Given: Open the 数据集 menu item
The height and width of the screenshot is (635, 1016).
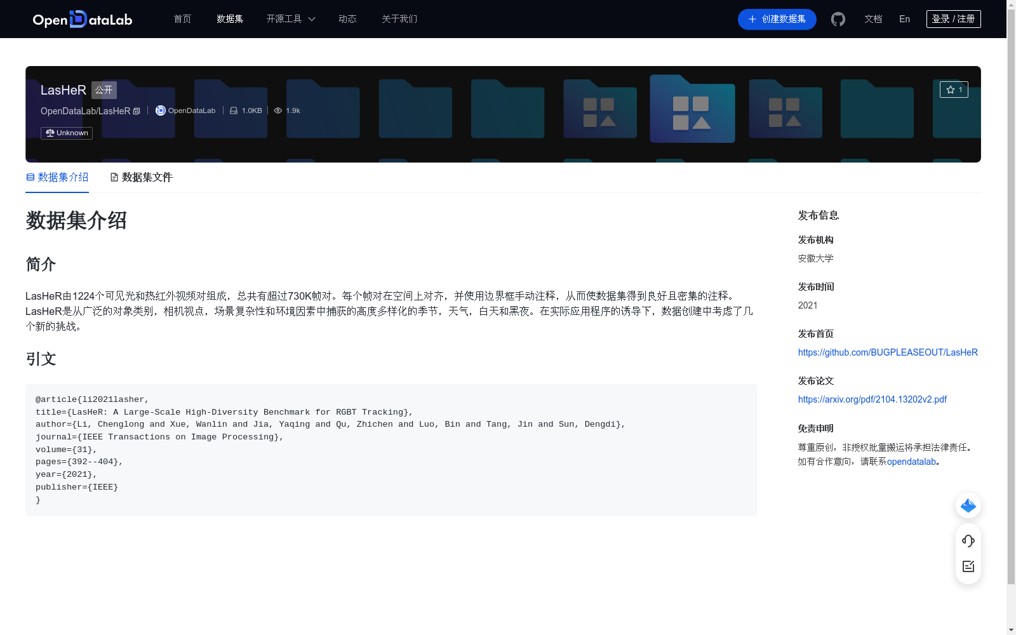Looking at the screenshot, I should (229, 19).
